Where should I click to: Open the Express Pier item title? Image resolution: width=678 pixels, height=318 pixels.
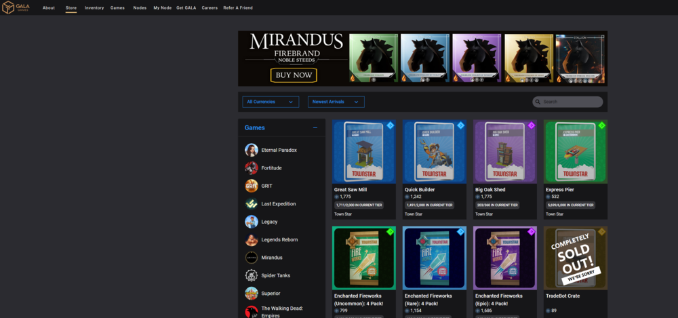[560, 189]
